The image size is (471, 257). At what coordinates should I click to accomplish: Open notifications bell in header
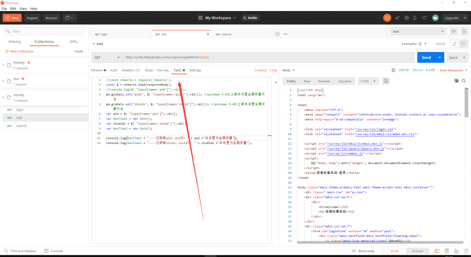(416, 18)
